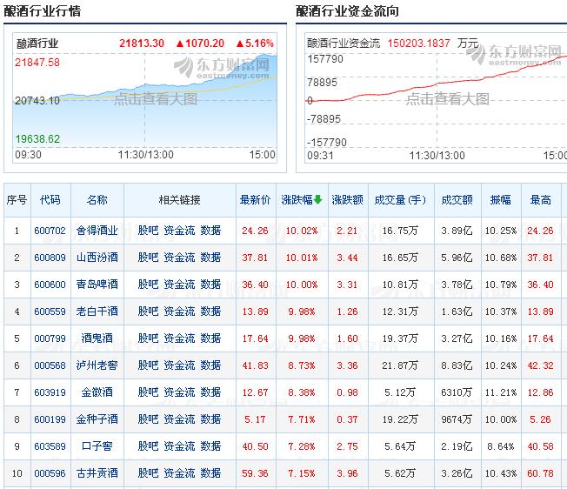Open 古井贡酒 stock name link
The image size is (567, 489).
click(97, 473)
